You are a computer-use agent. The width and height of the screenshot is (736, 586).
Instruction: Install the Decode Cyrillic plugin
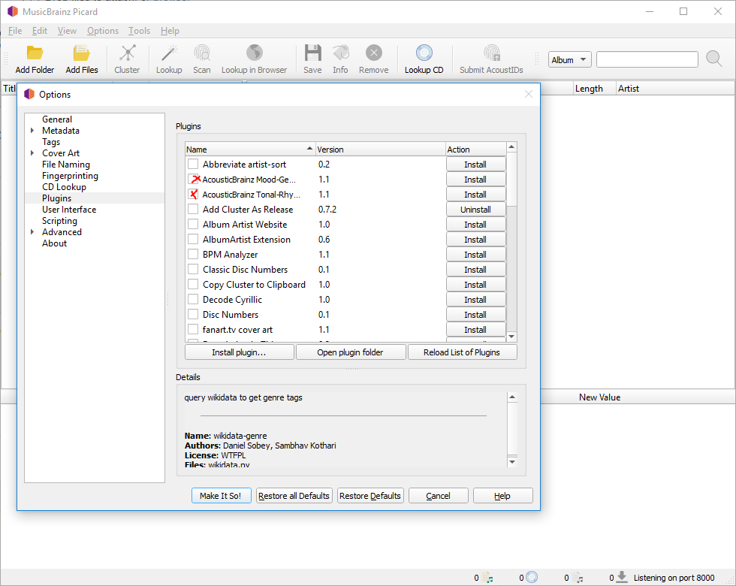pyautogui.click(x=476, y=300)
